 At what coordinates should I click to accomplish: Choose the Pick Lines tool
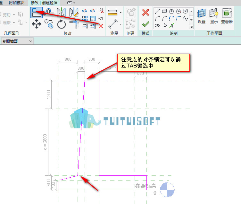171,25
